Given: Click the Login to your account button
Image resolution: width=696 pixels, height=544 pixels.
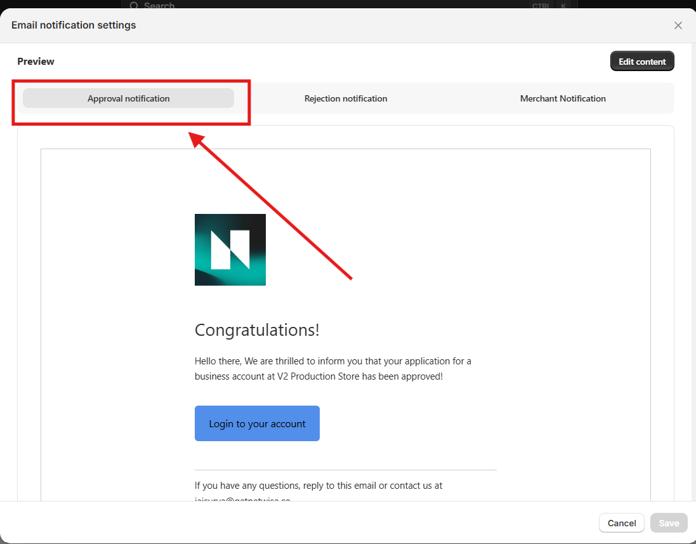Looking at the screenshot, I should [257, 423].
